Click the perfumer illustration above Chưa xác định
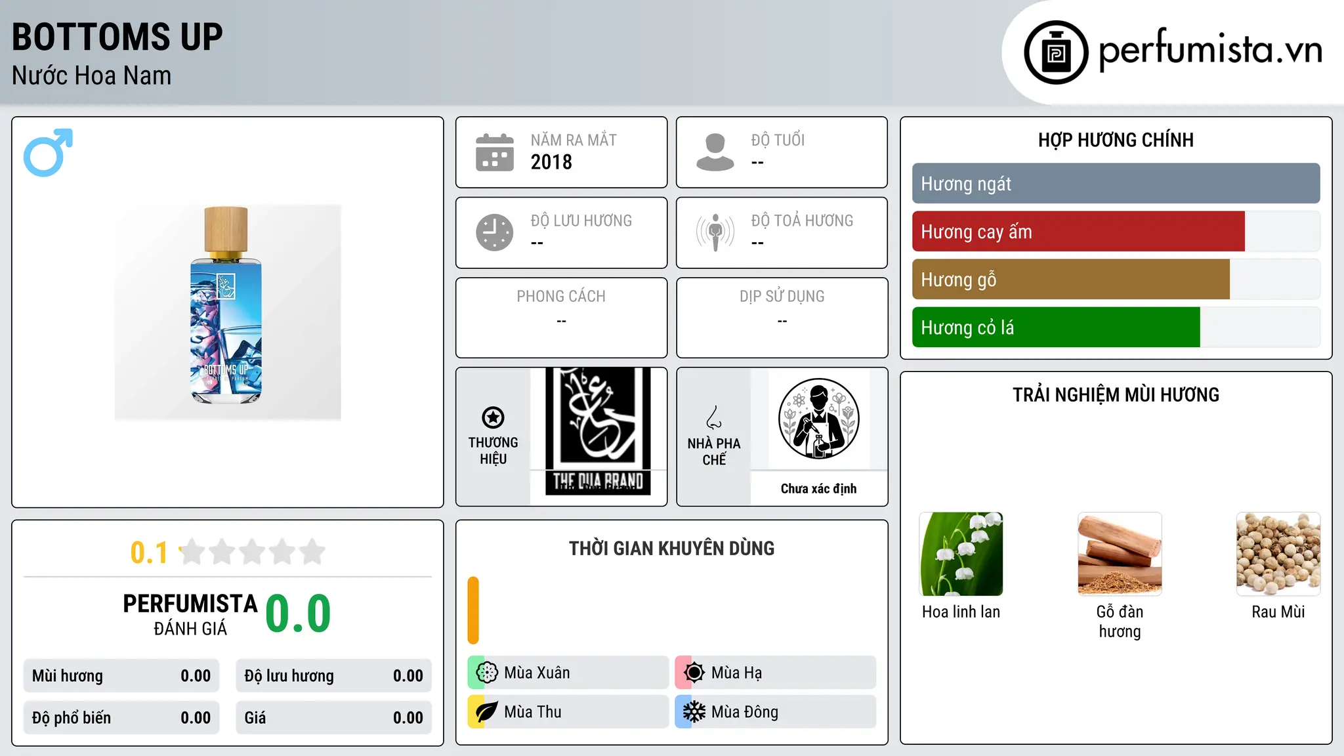1344x756 pixels. coord(818,419)
